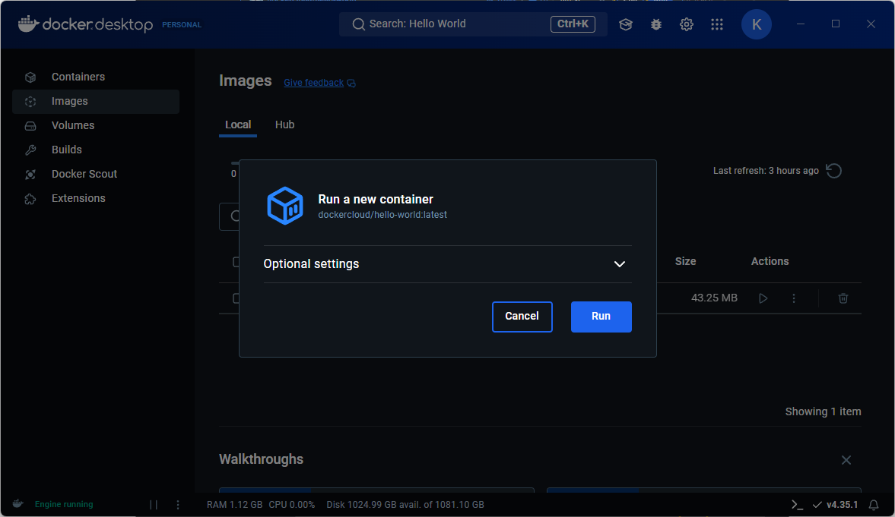
Task: Click the RAM 1.12 GB status entry
Action: [235, 505]
